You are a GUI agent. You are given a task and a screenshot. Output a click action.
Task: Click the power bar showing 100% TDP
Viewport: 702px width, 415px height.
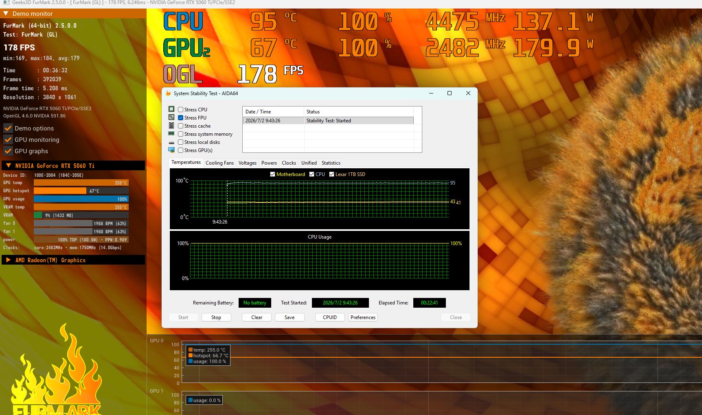(81, 240)
